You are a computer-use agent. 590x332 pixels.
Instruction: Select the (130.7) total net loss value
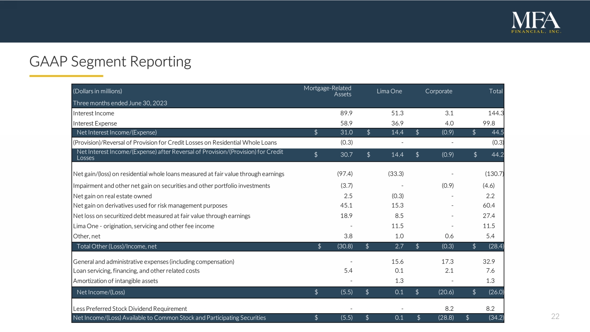click(x=494, y=174)
